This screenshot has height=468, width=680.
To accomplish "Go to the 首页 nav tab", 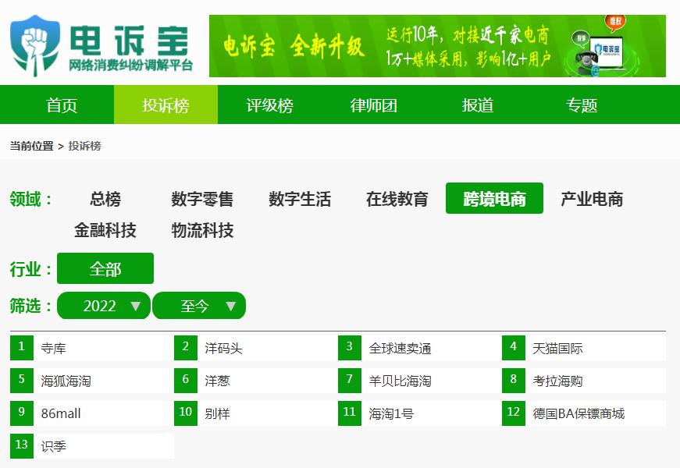I will 62,105.
